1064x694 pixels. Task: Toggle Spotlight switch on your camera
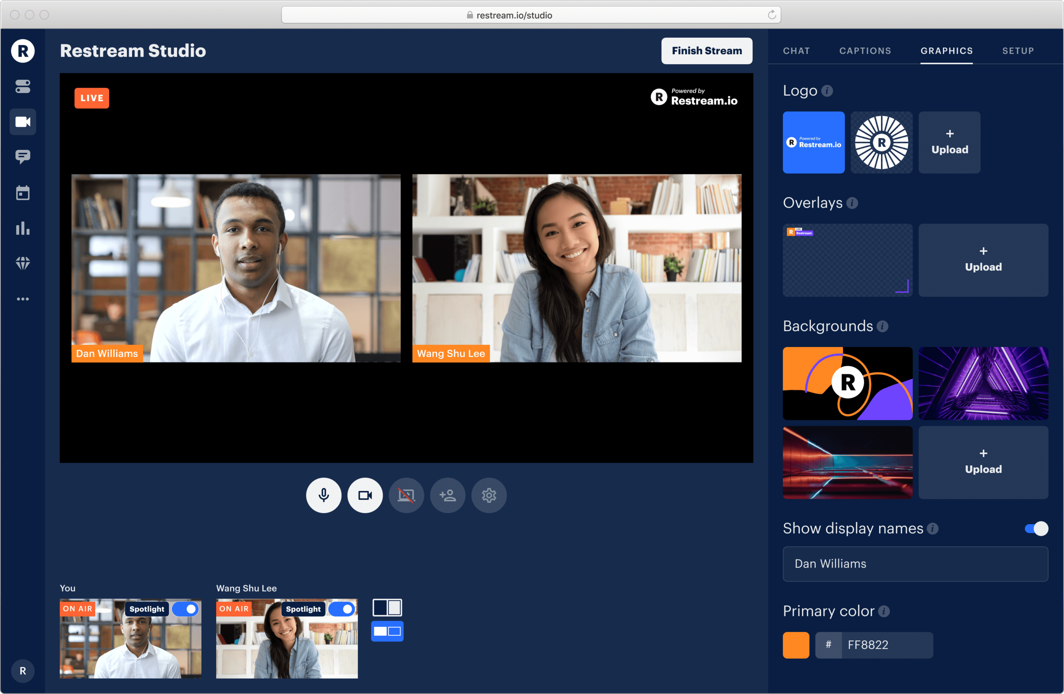[186, 609]
